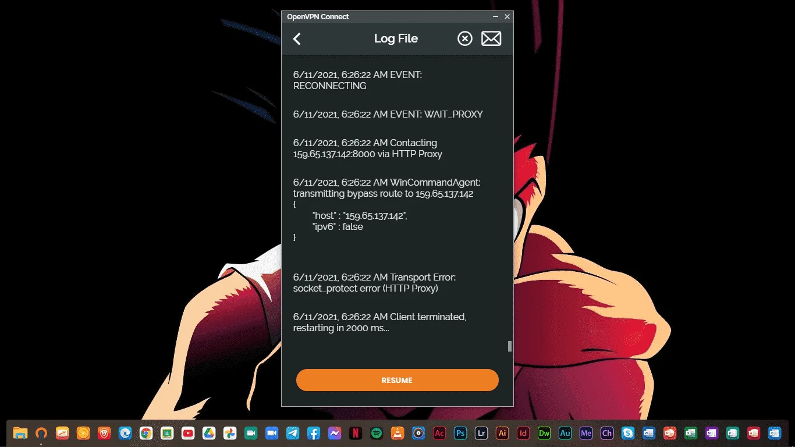
Task: Launch Adobe Character Animator from the taskbar
Action: point(607,433)
